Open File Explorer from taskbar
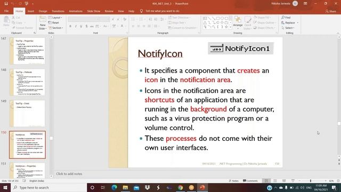This screenshot has height=192, width=341. [125, 187]
